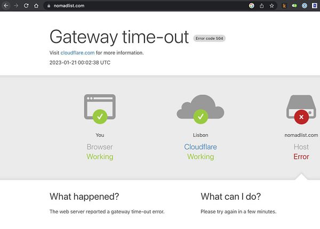Click the What can I do? heading
320x229 pixels.
click(x=230, y=197)
